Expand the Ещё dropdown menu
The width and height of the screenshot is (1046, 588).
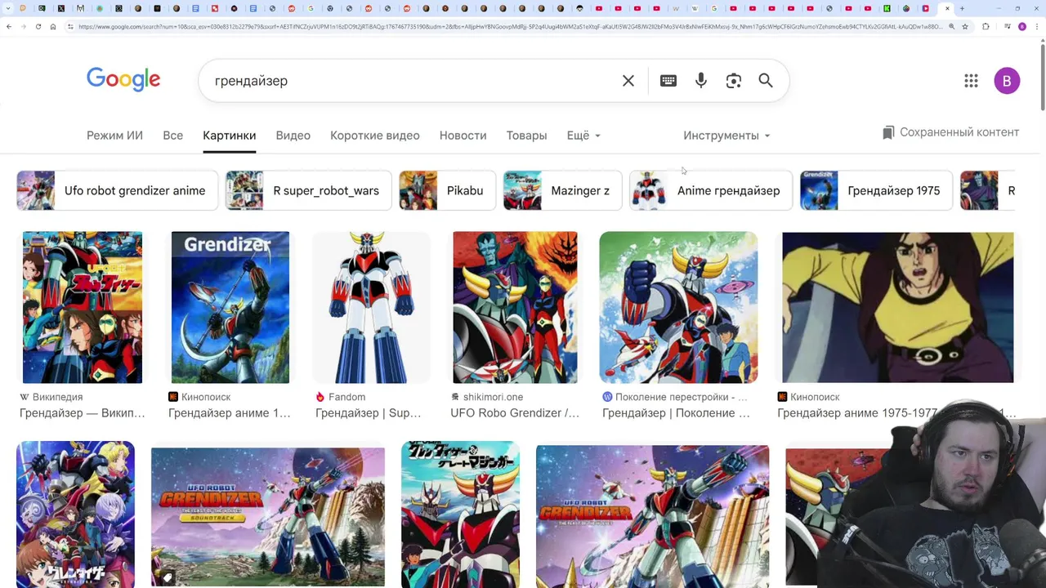pos(583,136)
